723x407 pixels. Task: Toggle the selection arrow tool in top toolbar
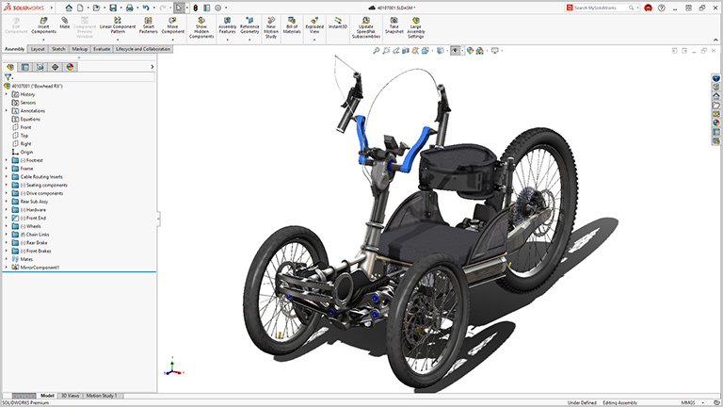coord(179,8)
